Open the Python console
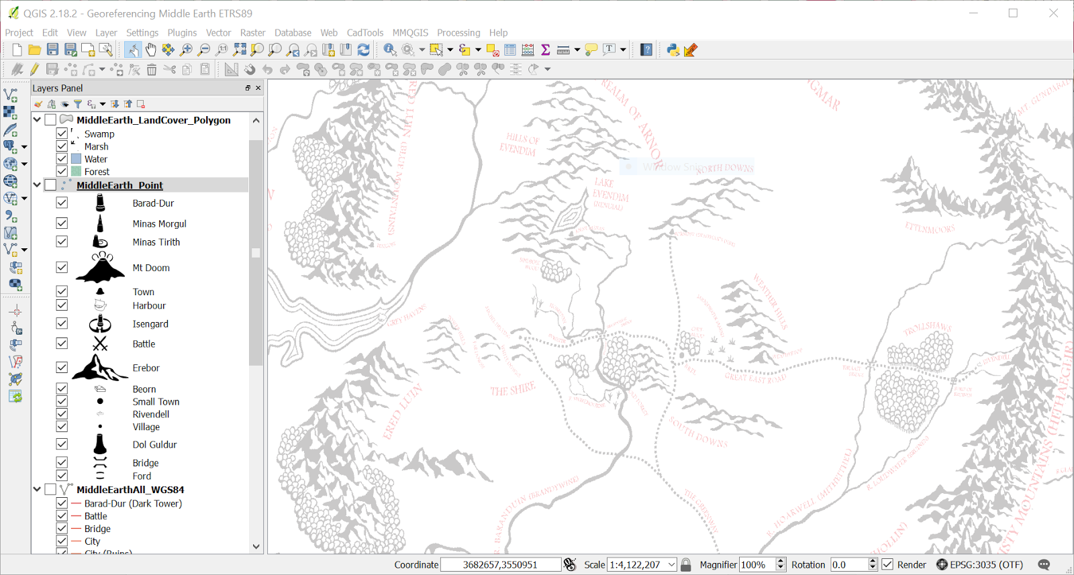1074x575 pixels. (x=673, y=50)
